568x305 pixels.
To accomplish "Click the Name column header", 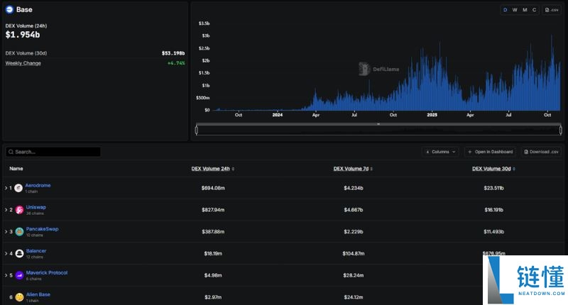I will [x=16, y=169].
